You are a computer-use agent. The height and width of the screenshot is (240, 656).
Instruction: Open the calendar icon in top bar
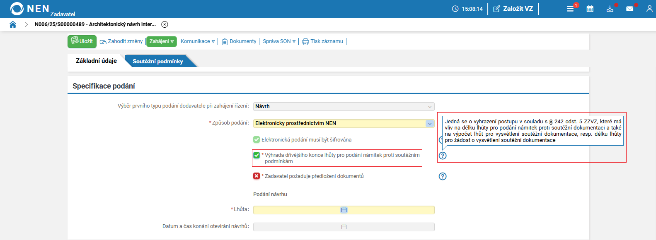590,9
